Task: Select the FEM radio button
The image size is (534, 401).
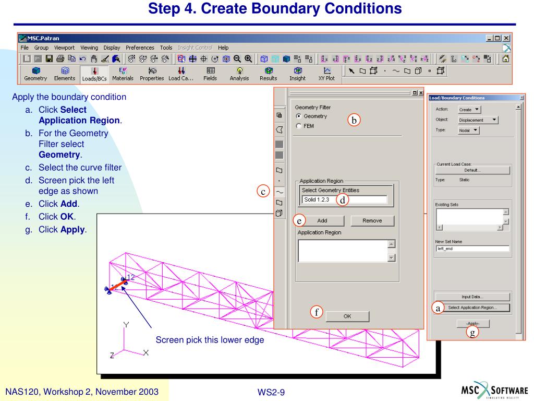Action: [x=299, y=126]
